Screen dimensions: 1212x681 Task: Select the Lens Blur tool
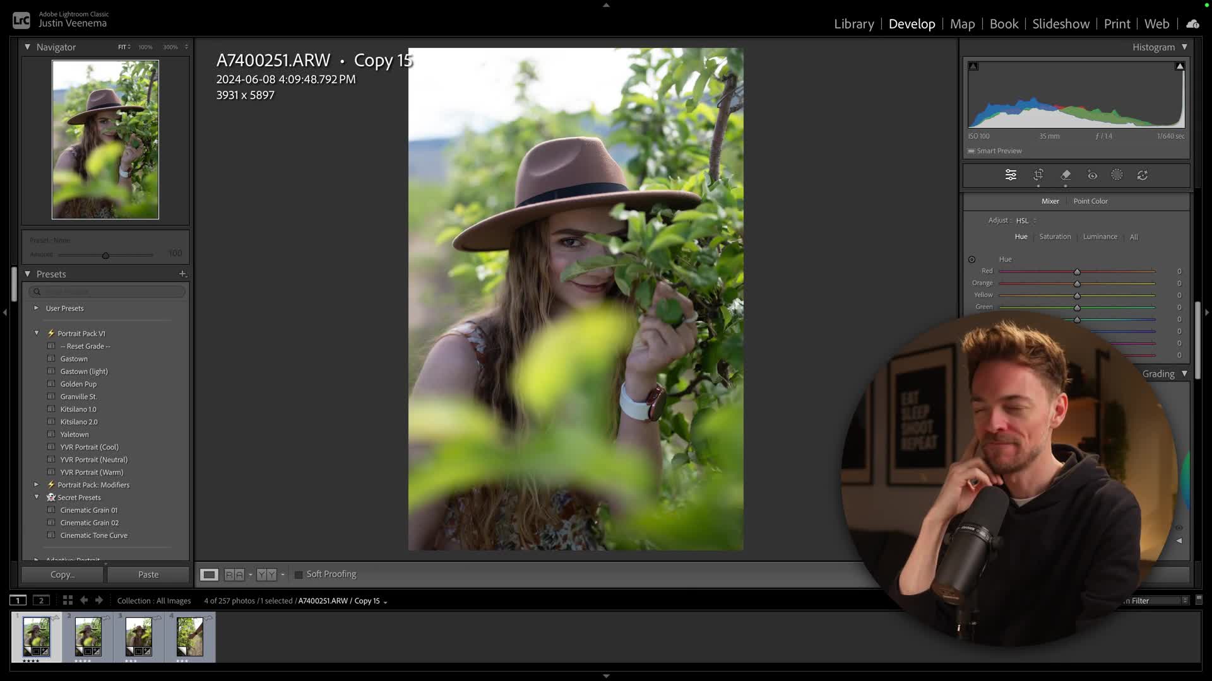(x=1143, y=175)
